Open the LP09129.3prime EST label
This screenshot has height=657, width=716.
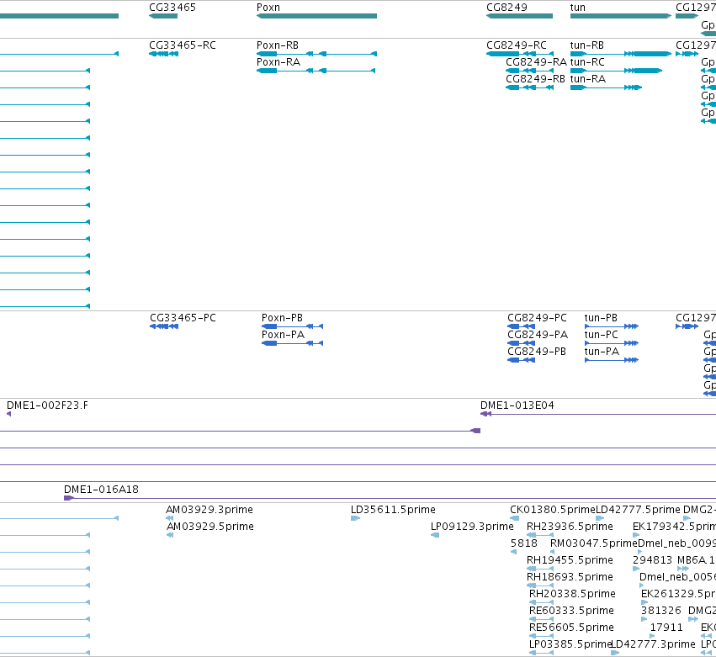[472, 527]
